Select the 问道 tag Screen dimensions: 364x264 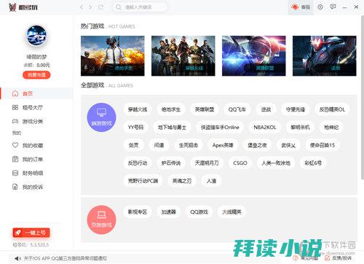point(159,145)
